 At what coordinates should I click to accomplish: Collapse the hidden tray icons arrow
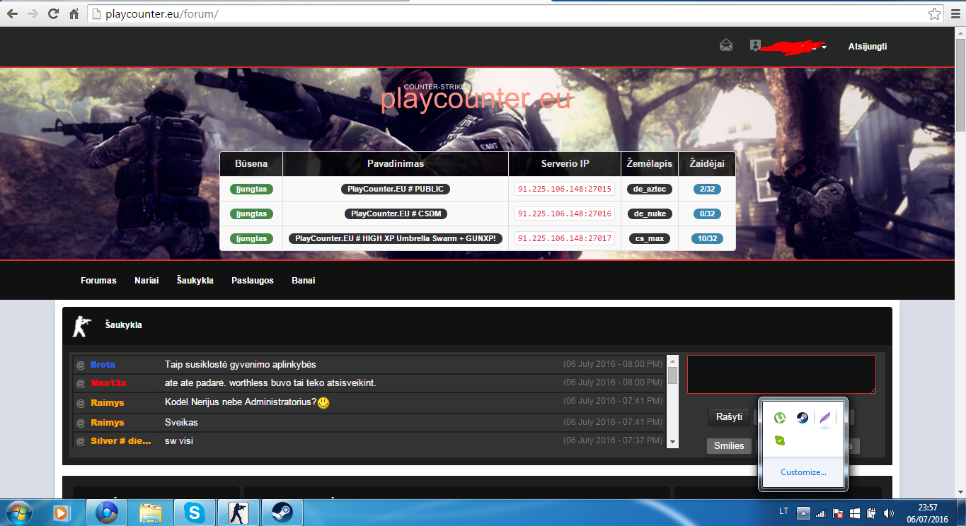pyautogui.click(x=803, y=513)
